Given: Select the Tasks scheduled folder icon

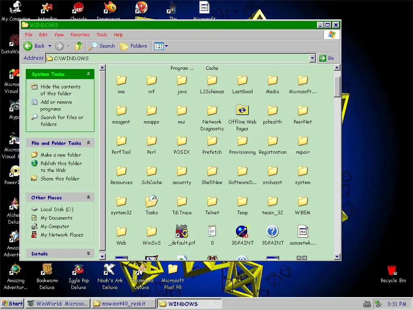Looking at the screenshot, I should click(x=152, y=201).
